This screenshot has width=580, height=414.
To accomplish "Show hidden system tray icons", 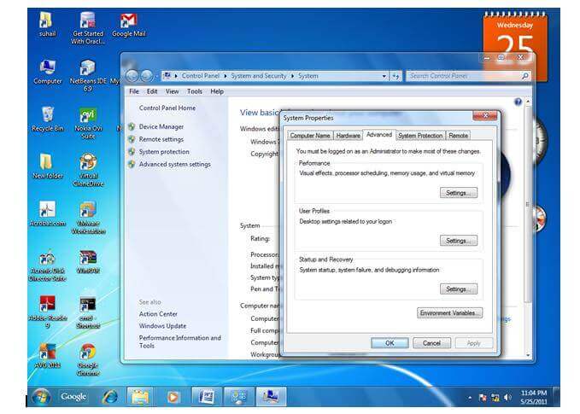I will pyautogui.click(x=469, y=397).
